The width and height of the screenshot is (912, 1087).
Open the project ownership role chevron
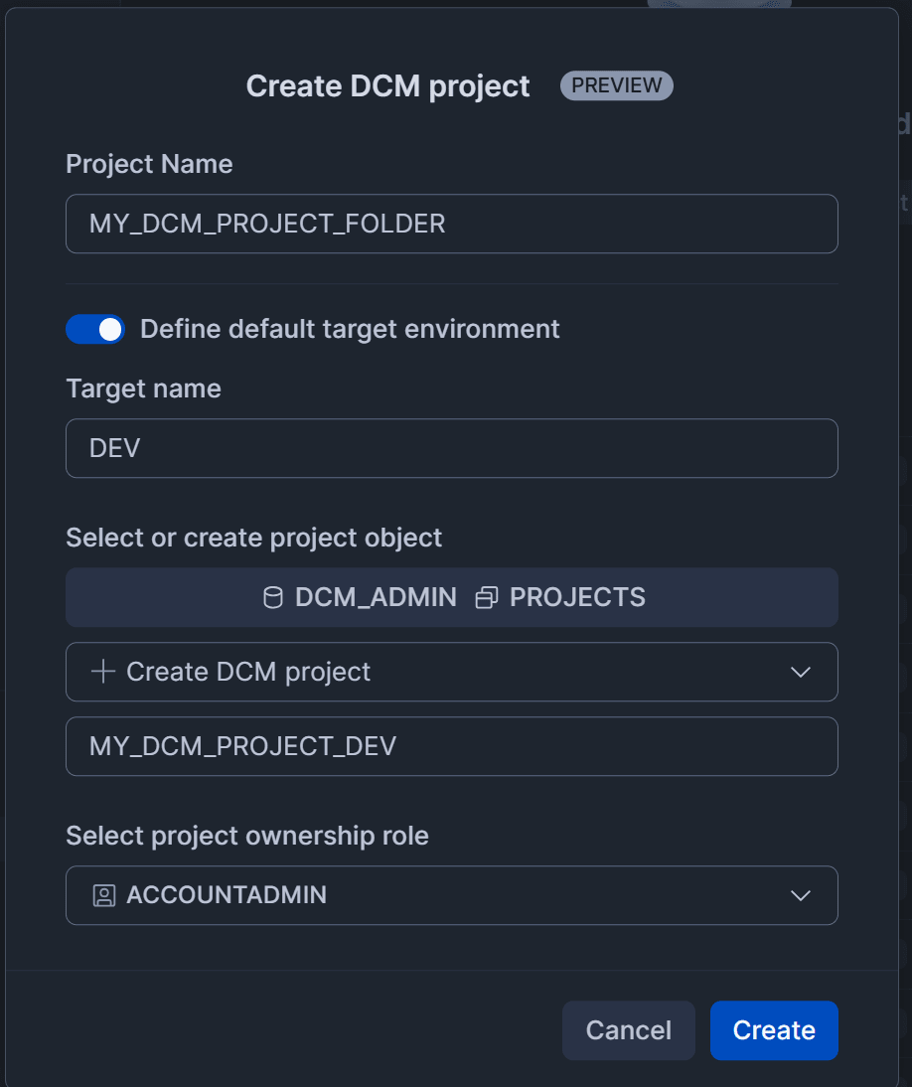point(800,895)
